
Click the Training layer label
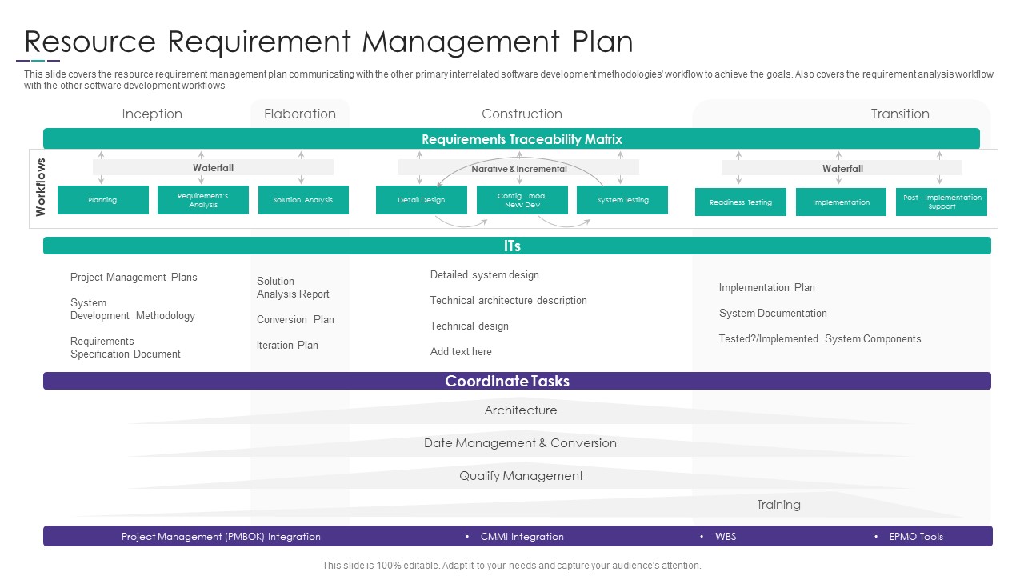coord(778,505)
